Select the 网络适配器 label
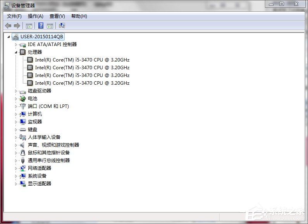 coord(40,168)
